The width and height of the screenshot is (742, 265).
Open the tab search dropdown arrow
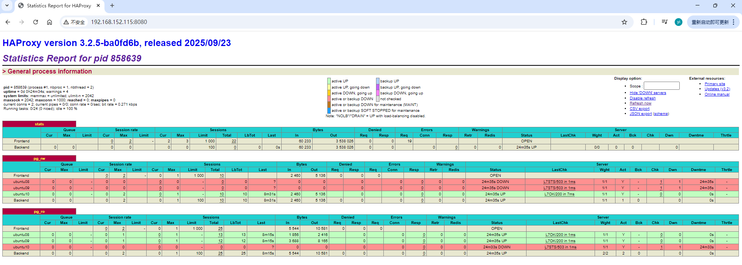(7, 5)
